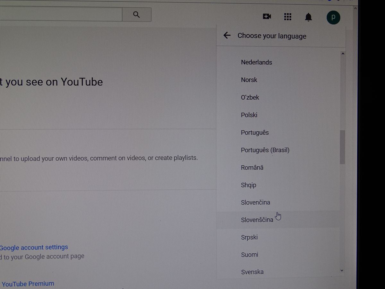Pick Polski as the language
Screen dimensions: 385x289
tap(249, 115)
